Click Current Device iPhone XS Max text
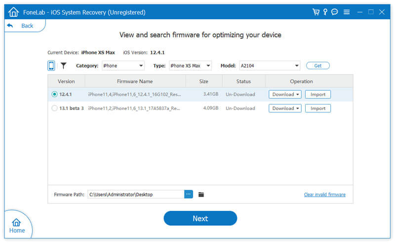Screen dimensions: 395x243 coord(98,53)
